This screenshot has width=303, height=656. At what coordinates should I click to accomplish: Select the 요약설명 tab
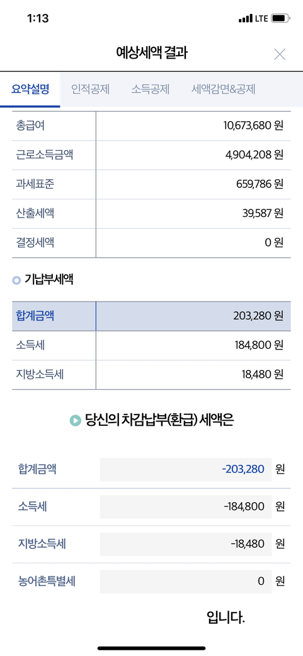tap(30, 89)
